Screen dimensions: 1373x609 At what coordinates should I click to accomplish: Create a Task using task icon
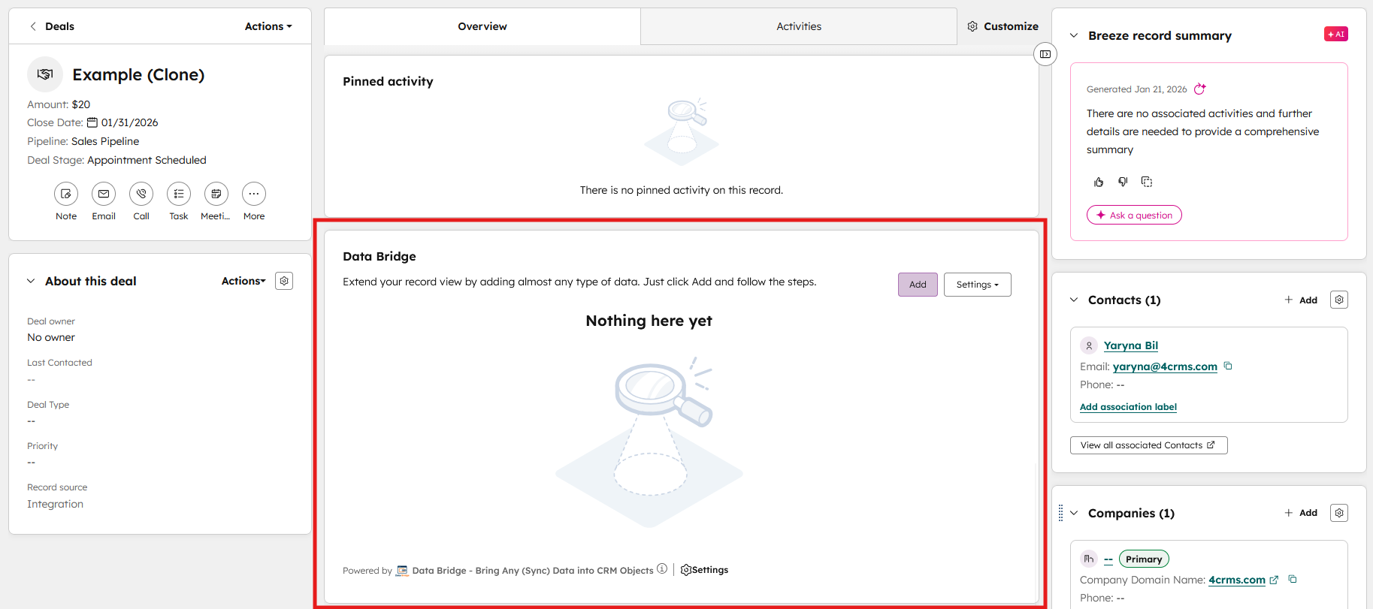179,194
